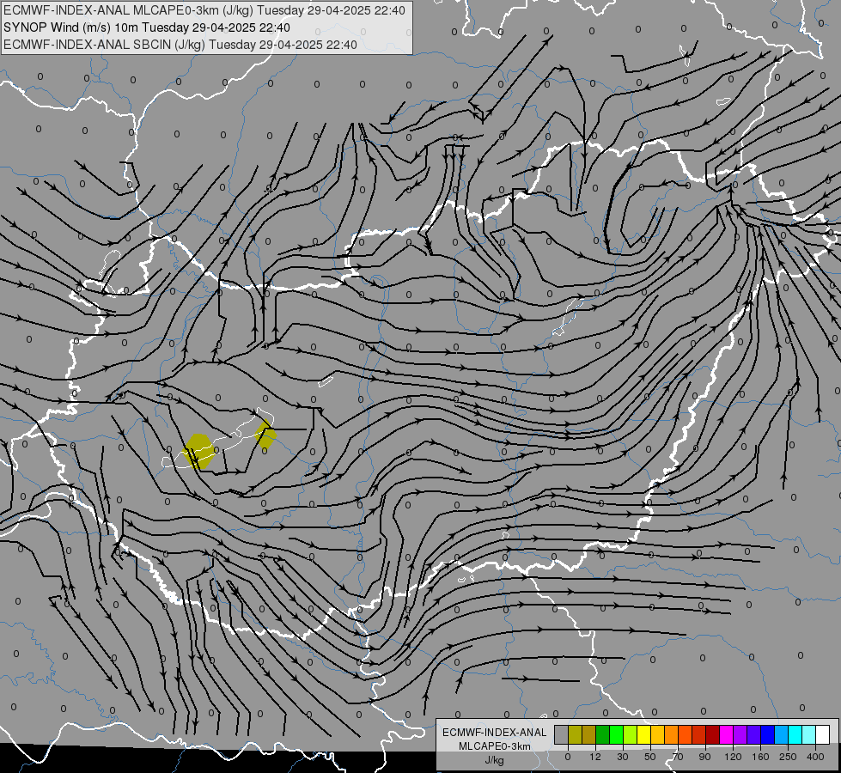Click the legend scale value 0
The width and height of the screenshot is (841, 773).
click(x=568, y=757)
